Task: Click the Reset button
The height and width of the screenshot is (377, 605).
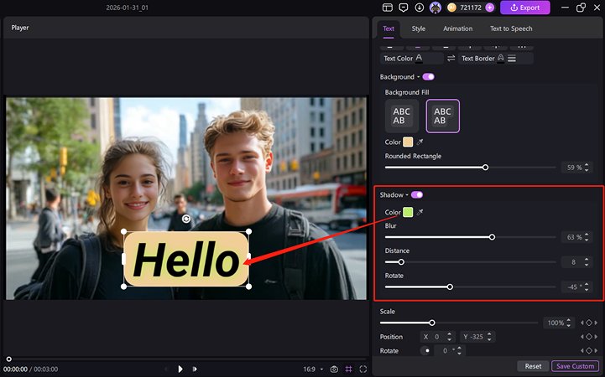Action: tap(533, 366)
